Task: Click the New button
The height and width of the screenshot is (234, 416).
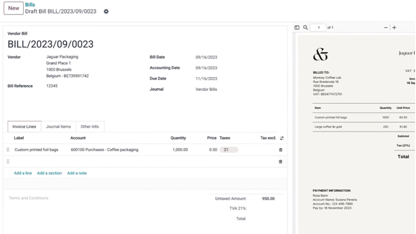Action: coord(14,8)
